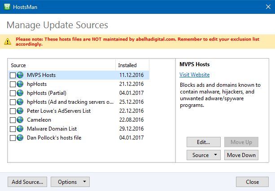Screen dimensions: 275x191
Task: Click the globe icon beside hpHosts (Partial)
Action: [20, 93]
